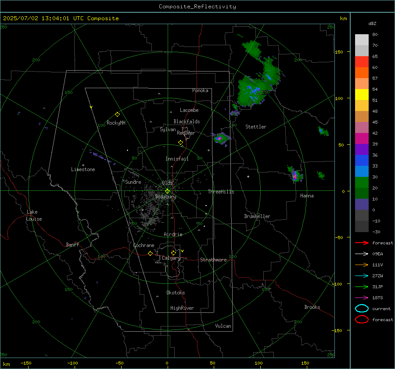This screenshot has width=395, height=369.
Task: Click the Blackfalds city label
Action: pos(187,122)
